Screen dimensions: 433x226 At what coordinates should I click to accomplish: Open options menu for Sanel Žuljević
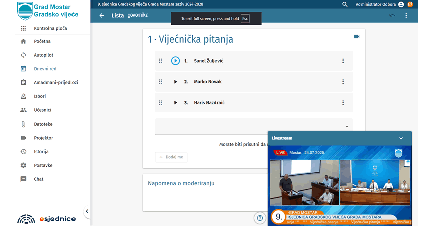pos(343,61)
